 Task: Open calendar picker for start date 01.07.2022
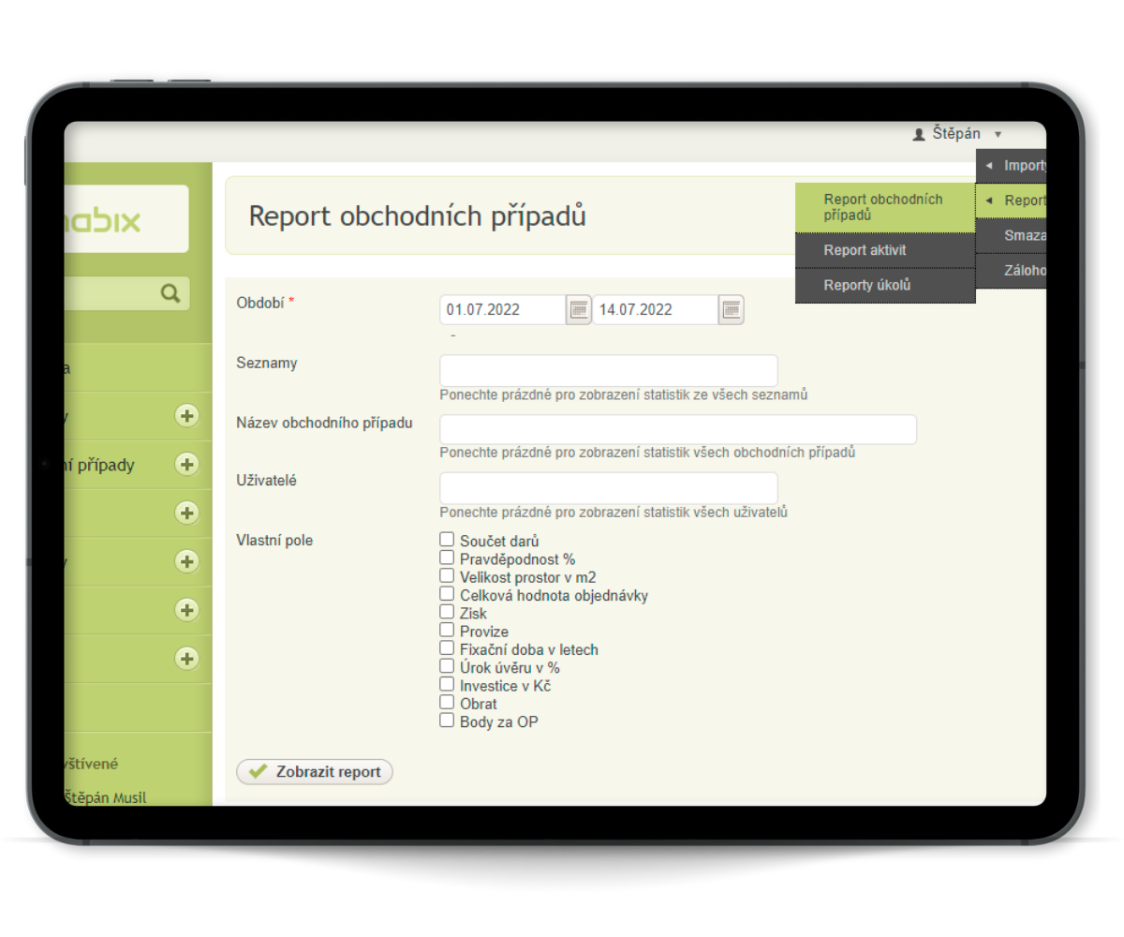tap(579, 309)
